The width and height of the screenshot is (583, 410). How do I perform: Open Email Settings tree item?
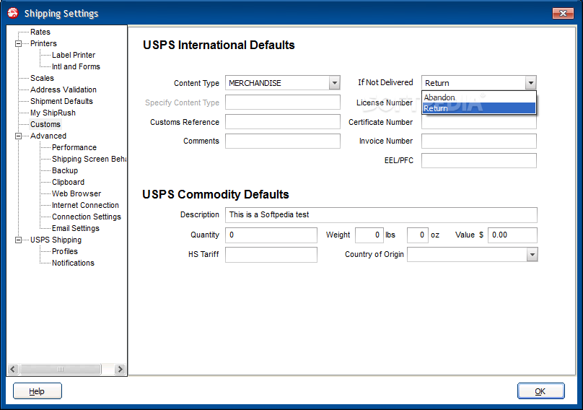(x=76, y=228)
